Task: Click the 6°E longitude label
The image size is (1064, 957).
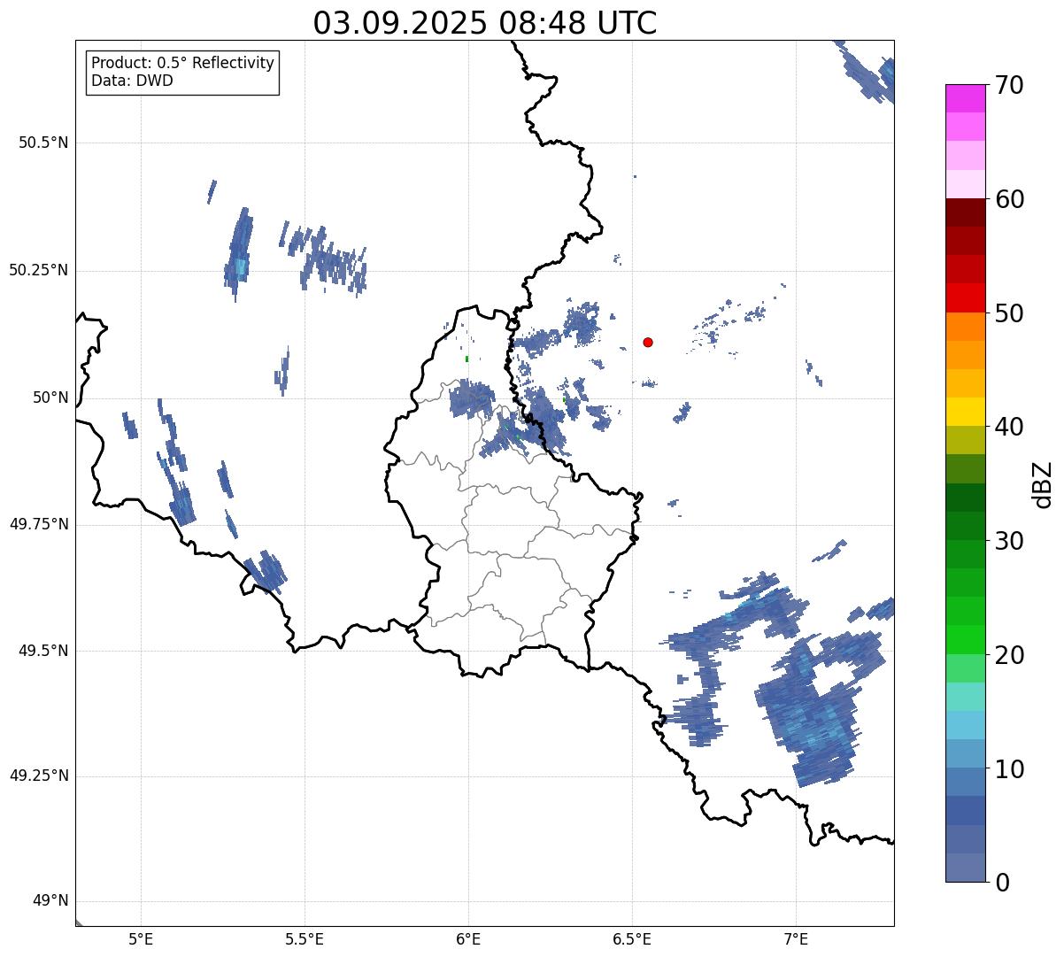Action: pos(468,938)
